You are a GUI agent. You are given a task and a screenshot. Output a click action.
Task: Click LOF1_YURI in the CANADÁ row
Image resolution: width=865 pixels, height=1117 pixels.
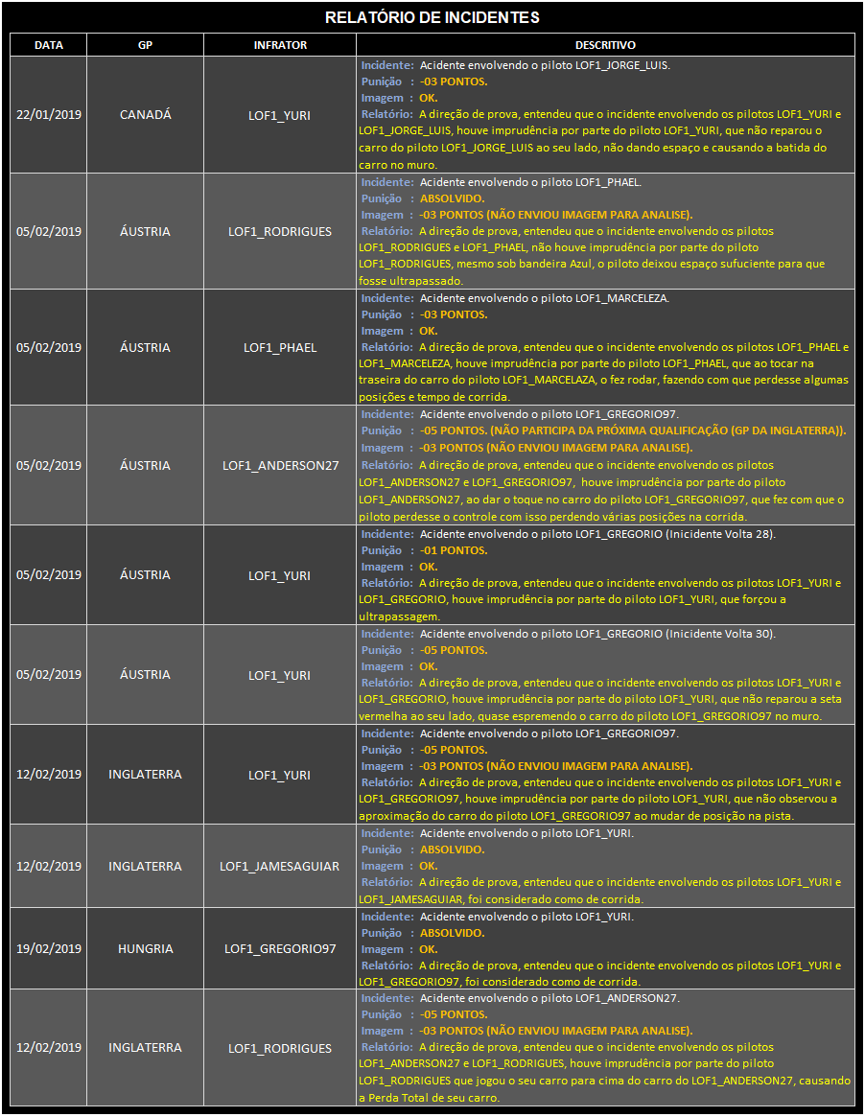(x=279, y=115)
